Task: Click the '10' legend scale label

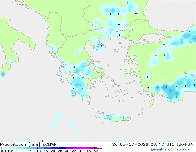Action: click(x=39, y=151)
